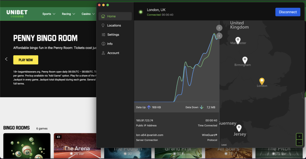Click the PLAY NOW button on Unibet

(26, 60)
